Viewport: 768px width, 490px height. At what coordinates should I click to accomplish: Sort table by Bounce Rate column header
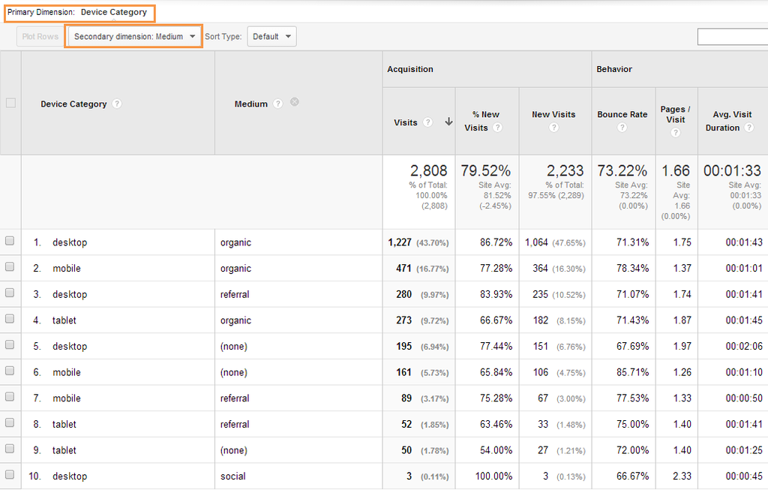pos(622,115)
